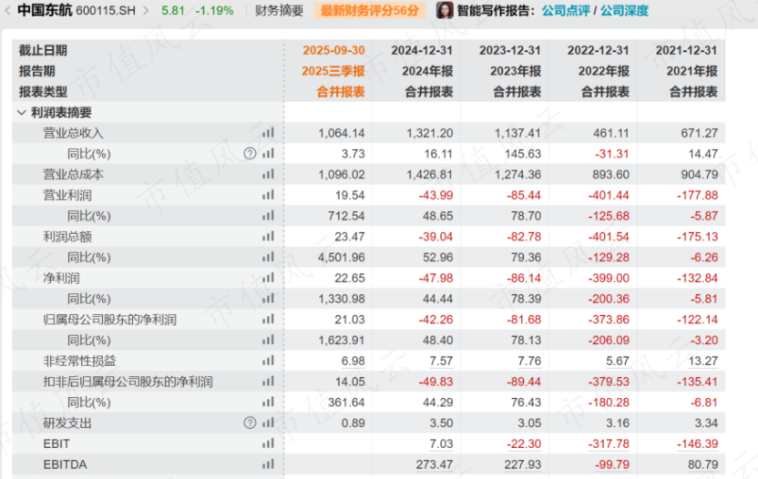Click the help question mark beside 研发支出
Screen dimensions: 758x479
(250, 423)
